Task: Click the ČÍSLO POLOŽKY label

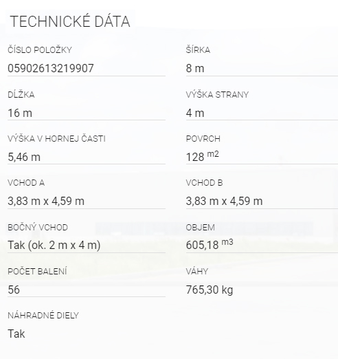Action: (x=40, y=50)
